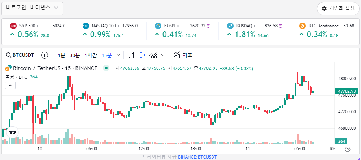Click the KOSPI value 2620.32
The height and width of the screenshot is (160, 361).
coord(197,26)
